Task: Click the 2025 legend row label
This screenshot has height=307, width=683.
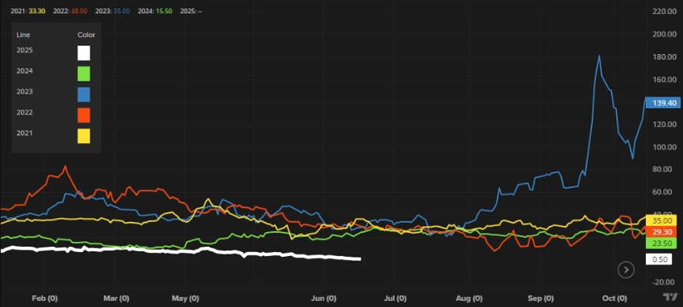Action: coord(25,50)
